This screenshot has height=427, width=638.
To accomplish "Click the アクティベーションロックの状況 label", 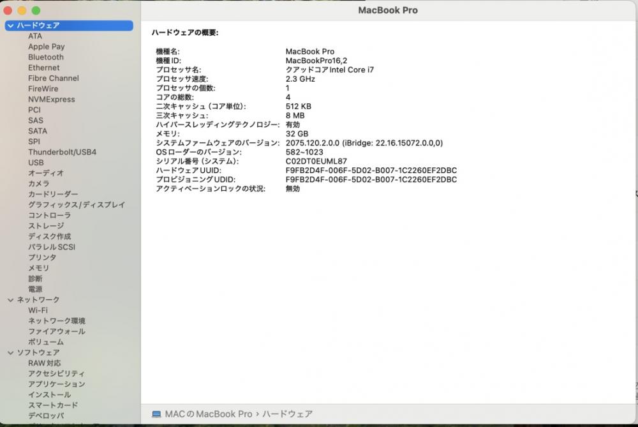I will 211,190.
